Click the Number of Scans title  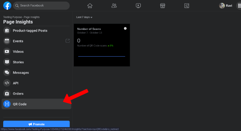coord(89,29)
